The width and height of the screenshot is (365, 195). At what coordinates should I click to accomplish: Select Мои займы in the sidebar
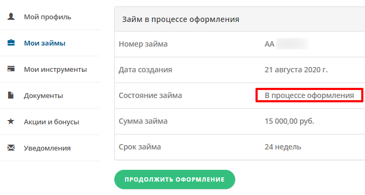45,43
